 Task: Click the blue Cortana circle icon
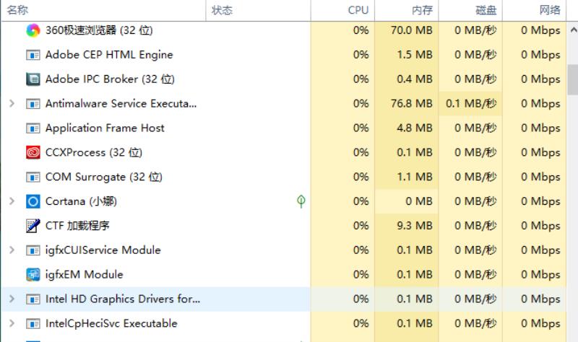click(x=33, y=201)
